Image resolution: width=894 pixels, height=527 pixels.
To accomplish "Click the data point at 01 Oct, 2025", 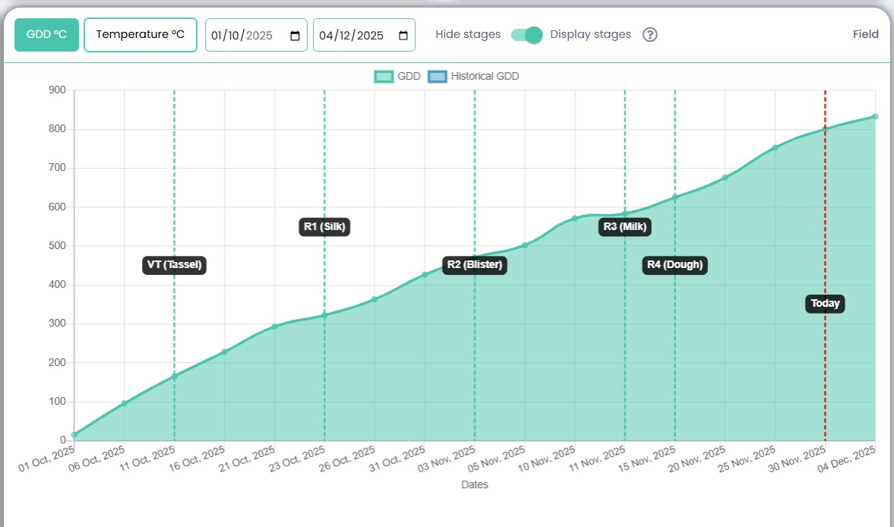I will [x=74, y=435].
